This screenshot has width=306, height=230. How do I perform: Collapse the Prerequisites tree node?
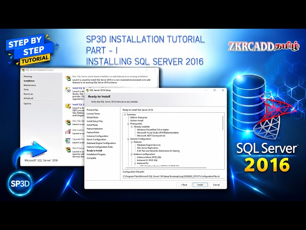click(128, 124)
